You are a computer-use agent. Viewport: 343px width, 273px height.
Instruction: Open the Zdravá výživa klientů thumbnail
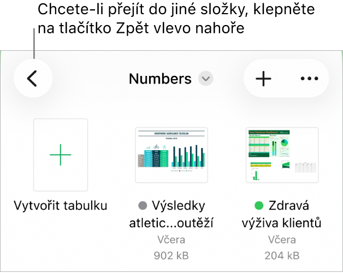(x=282, y=155)
